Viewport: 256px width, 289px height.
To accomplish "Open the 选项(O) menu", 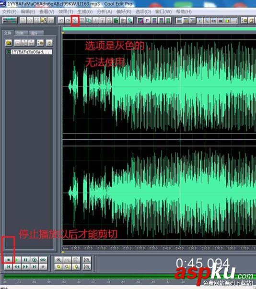I will 143,12.
